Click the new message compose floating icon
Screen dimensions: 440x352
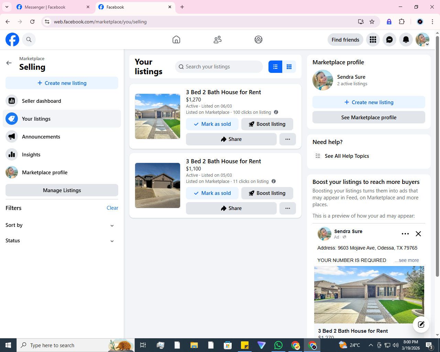point(421,324)
